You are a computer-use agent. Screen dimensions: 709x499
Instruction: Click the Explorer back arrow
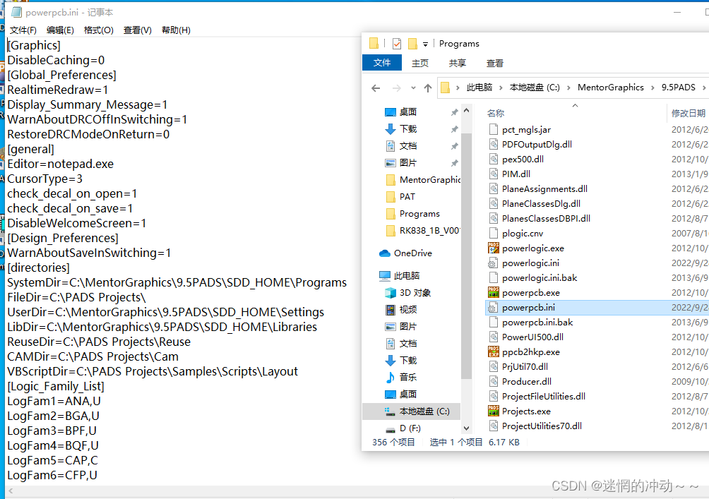[x=376, y=88]
